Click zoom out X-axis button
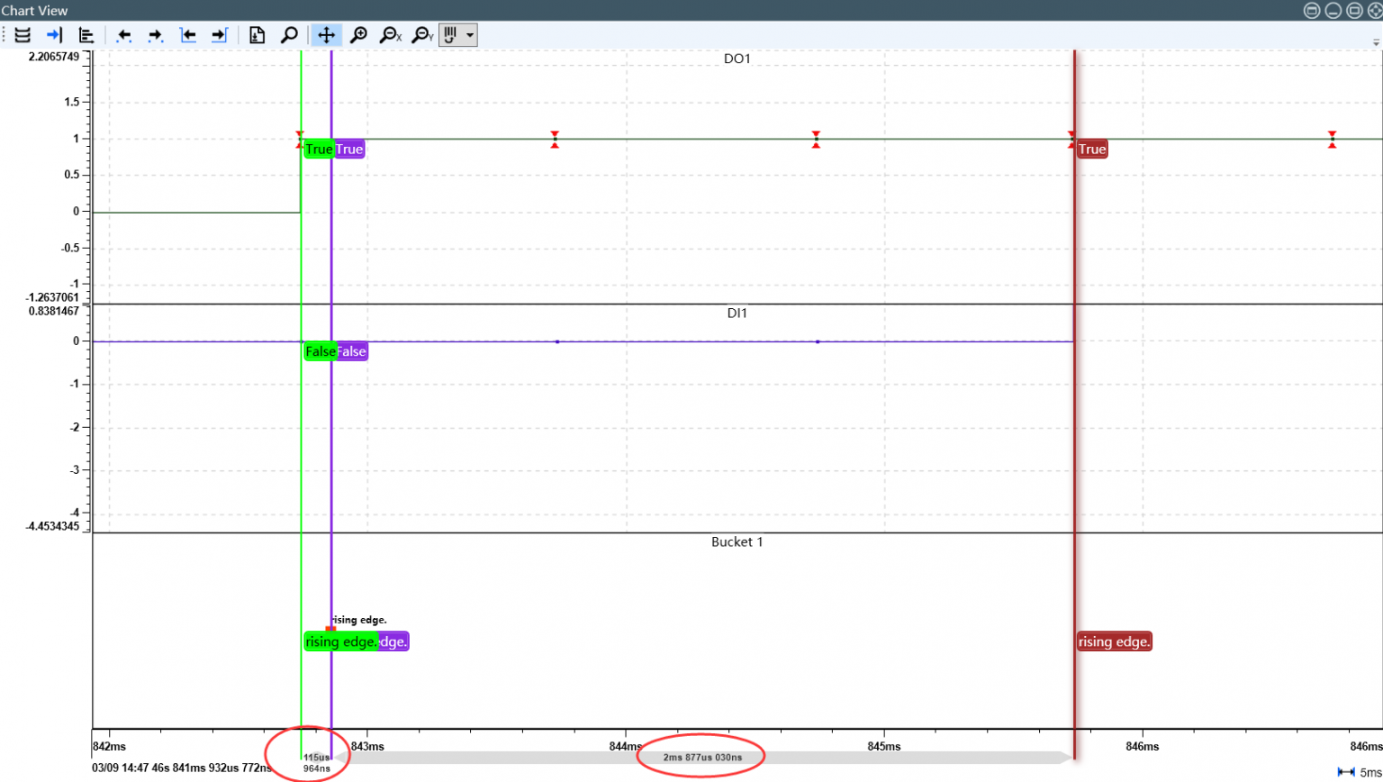The width and height of the screenshot is (1383, 782). [x=391, y=35]
